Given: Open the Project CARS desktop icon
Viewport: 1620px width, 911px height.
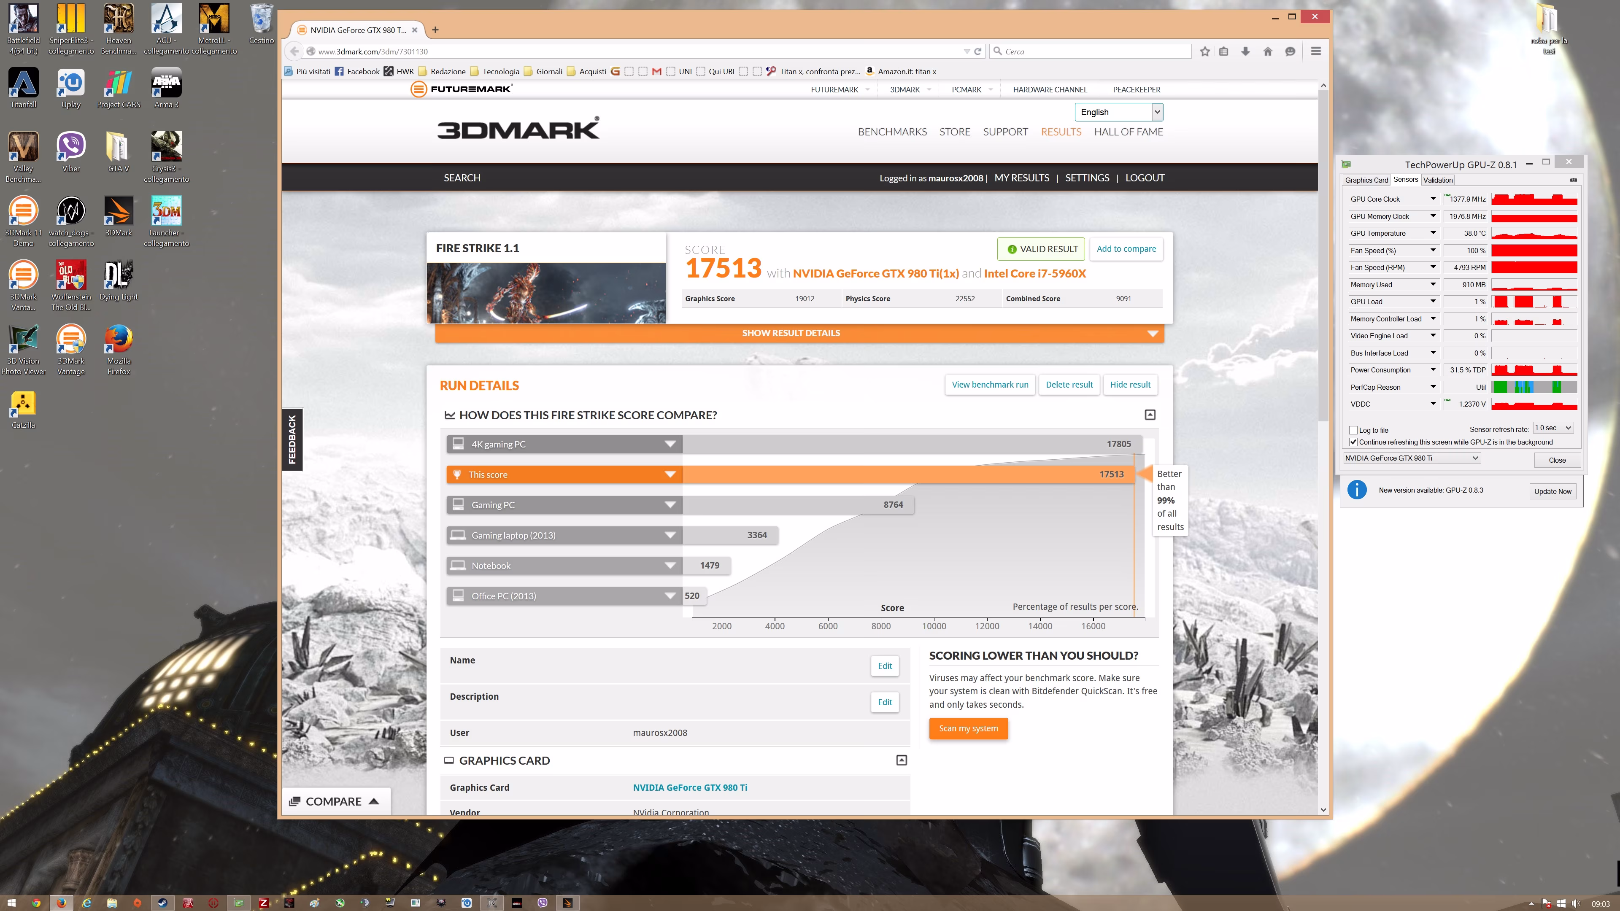Looking at the screenshot, I should point(118,87).
